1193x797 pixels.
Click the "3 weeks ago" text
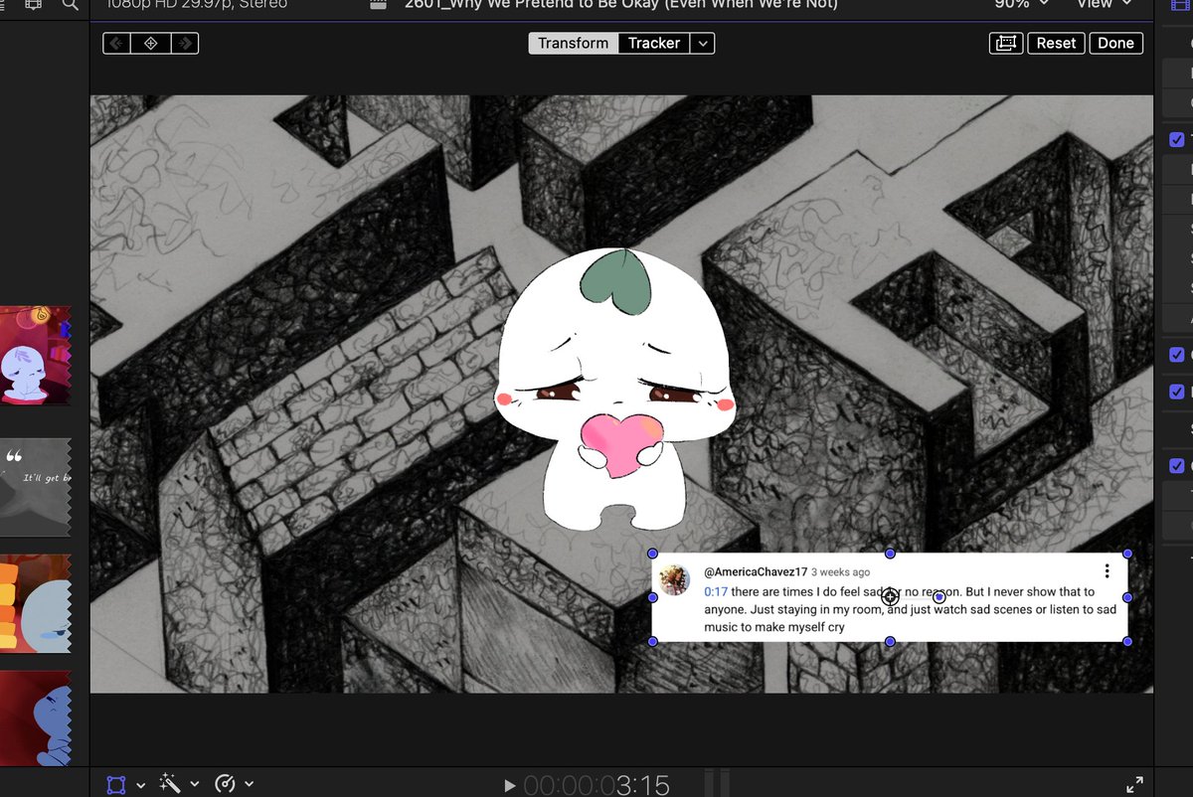click(840, 572)
